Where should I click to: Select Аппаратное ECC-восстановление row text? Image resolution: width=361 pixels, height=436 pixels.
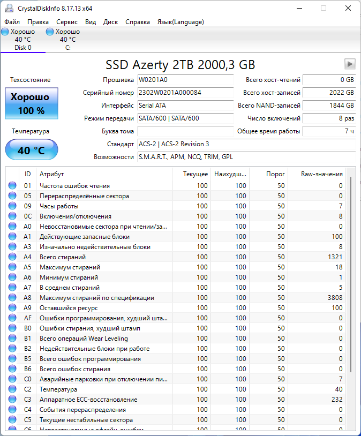[88, 400]
